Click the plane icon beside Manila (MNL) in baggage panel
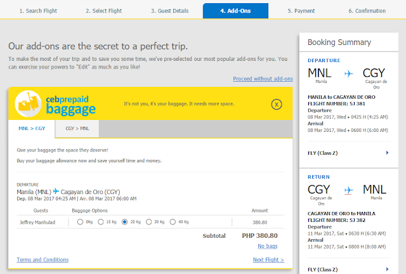Screen dimensions: 406x274 pos(56,191)
